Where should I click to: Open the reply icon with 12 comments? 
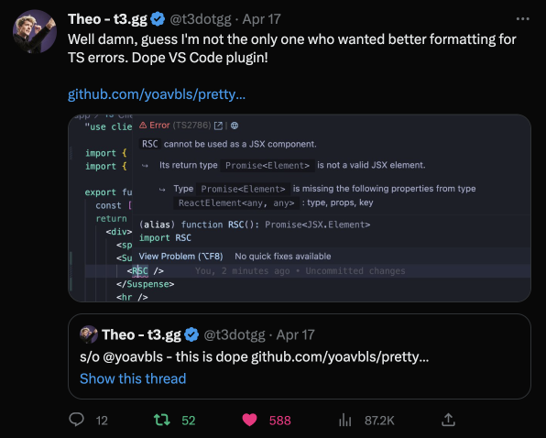coord(77,419)
